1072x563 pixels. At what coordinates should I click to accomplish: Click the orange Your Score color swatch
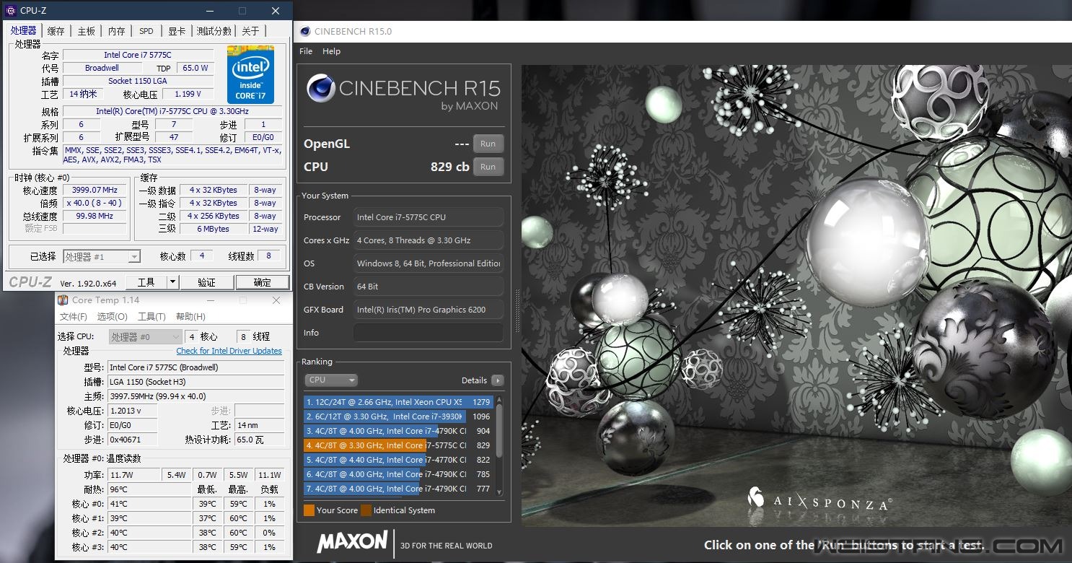pos(309,510)
